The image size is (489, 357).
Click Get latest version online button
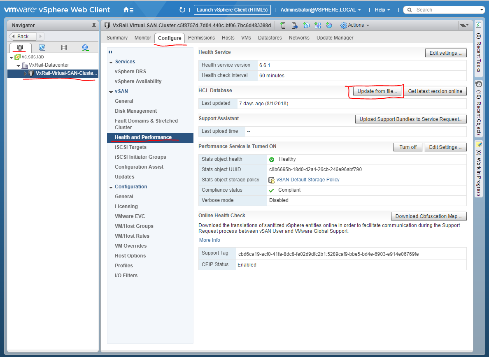[x=435, y=91]
